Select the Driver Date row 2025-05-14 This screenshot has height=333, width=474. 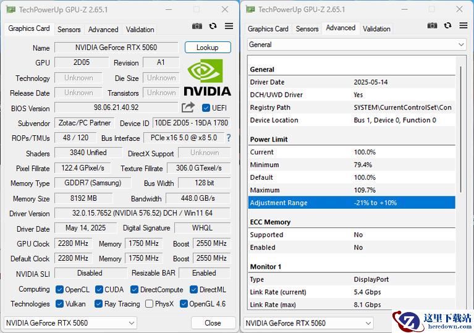tap(352, 82)
